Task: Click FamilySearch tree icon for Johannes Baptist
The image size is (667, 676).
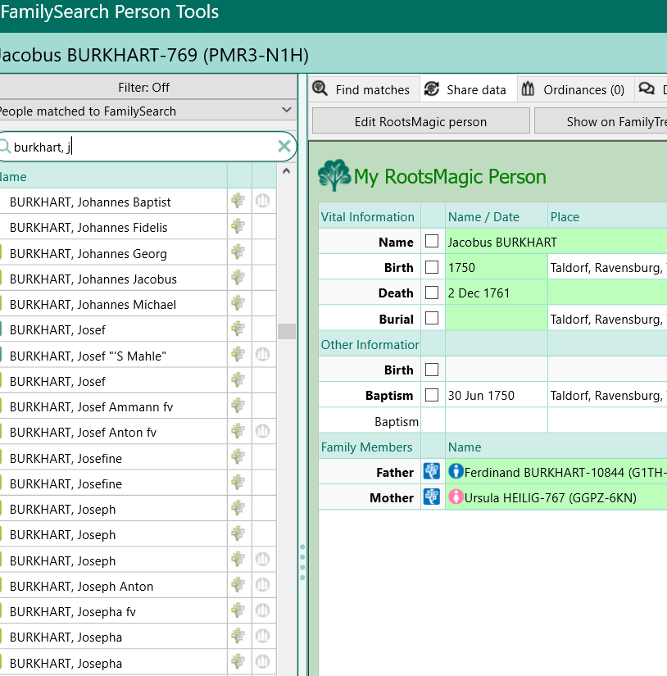Action: (238, 201)
